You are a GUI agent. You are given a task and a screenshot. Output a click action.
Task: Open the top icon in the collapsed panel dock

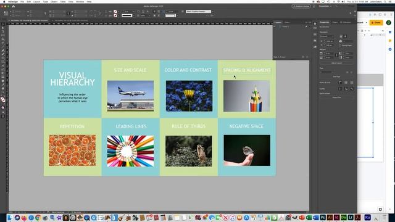[x=315, y=23]
